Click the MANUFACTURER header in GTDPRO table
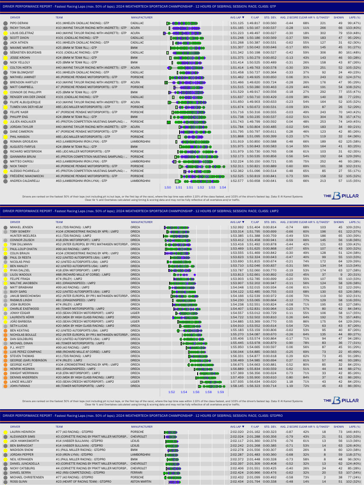 (142, 427)
